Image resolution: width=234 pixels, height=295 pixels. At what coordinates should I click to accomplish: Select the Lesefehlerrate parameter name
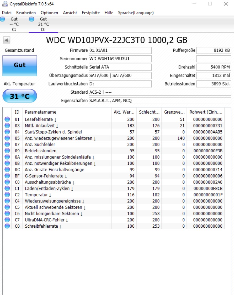[x=39, y=119]
